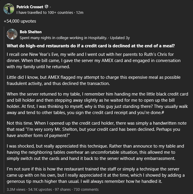Click the paragraph about AMEX flagging fraudulent activity
The width and height of the screenshot is (193, 194).
coord(94,80)
